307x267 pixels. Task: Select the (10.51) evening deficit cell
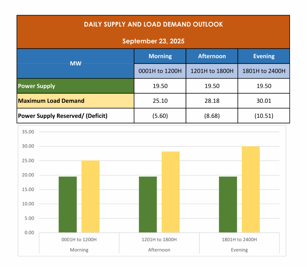point(264,116)
